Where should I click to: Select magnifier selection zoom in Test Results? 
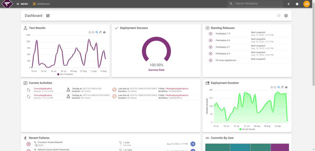(x=97, y=32)
